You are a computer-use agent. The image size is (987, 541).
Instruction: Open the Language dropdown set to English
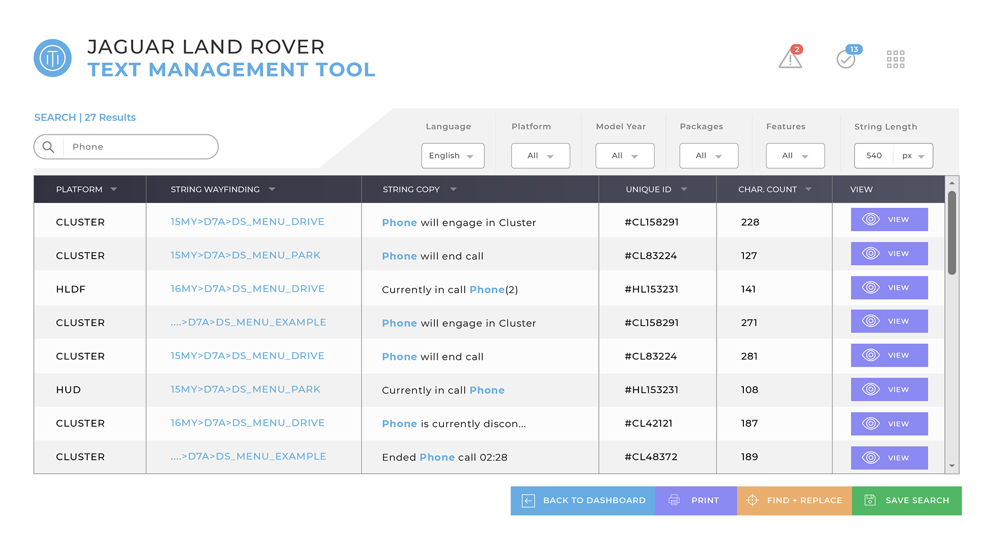453,156
